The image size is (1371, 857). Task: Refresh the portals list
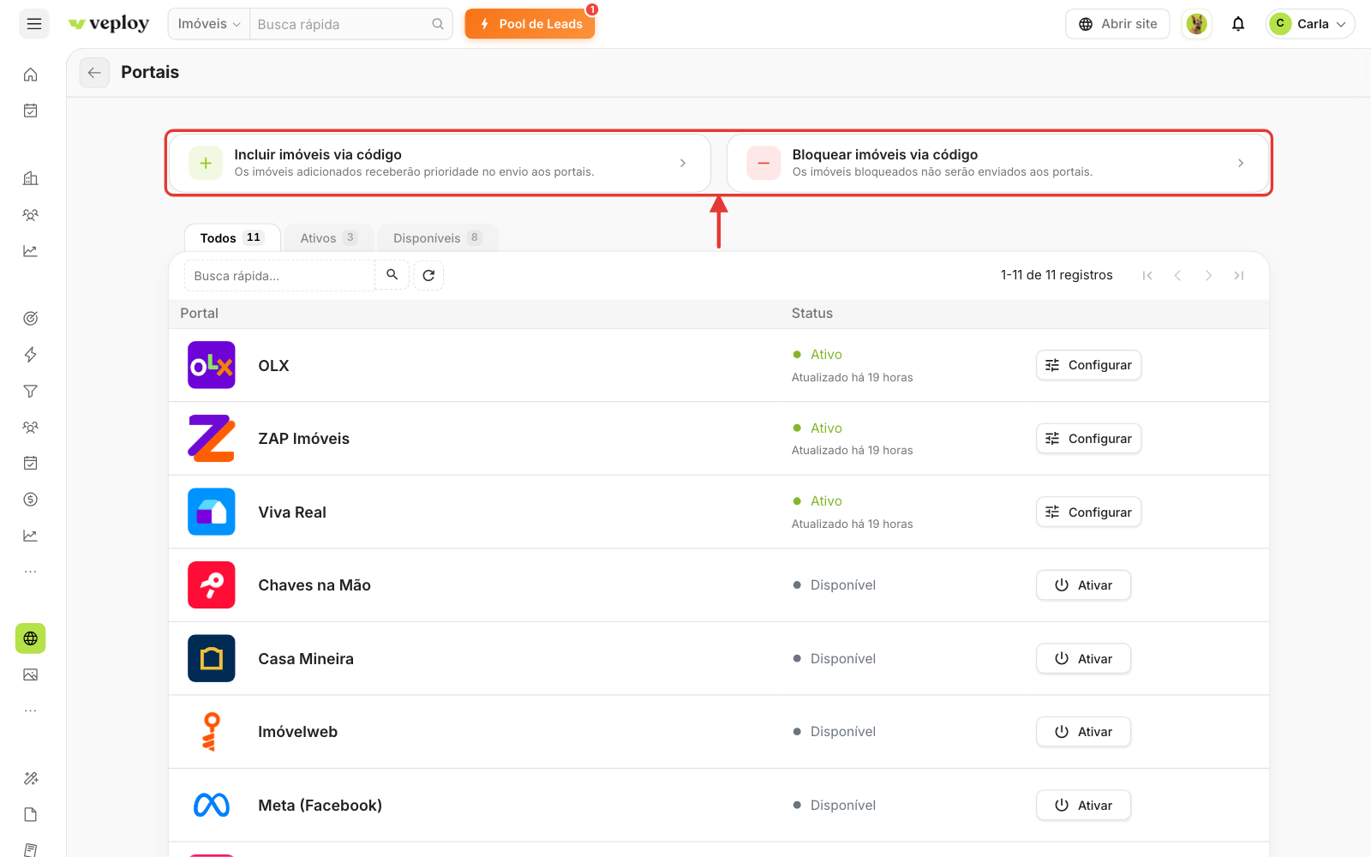(x=428, y=275)
